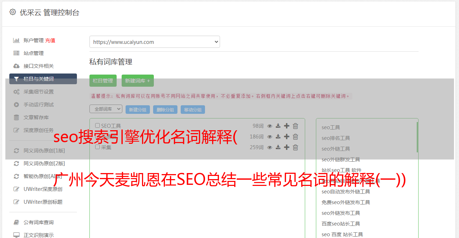Click the export icon in the SEO工具 row
This screenshot has width=459, height=238.
click(x=278, y=126)
